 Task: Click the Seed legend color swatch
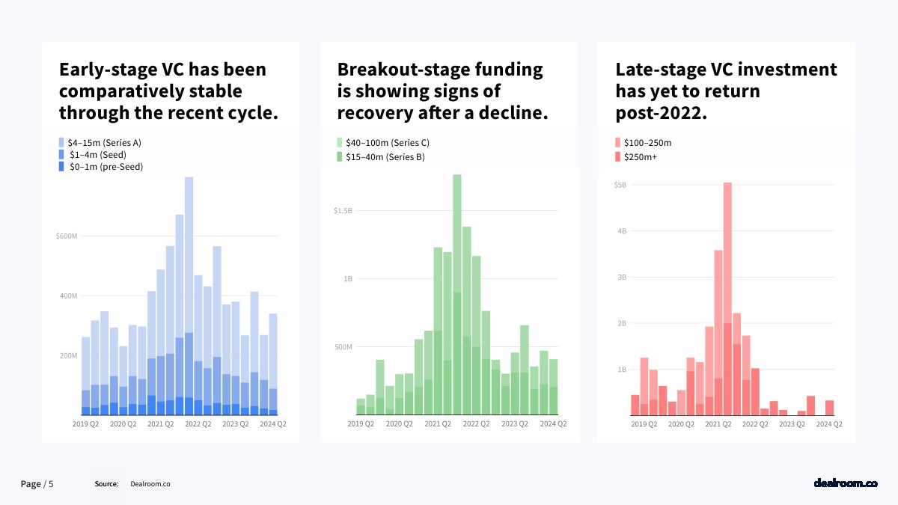(62, 154)
